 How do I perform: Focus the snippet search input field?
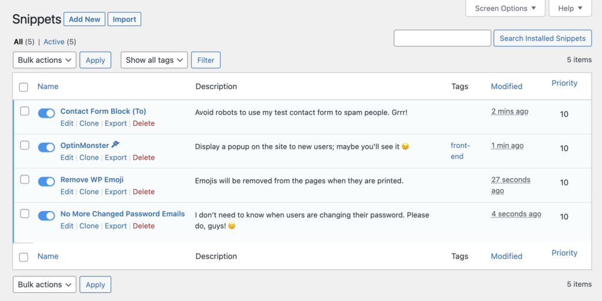point(442,38)
